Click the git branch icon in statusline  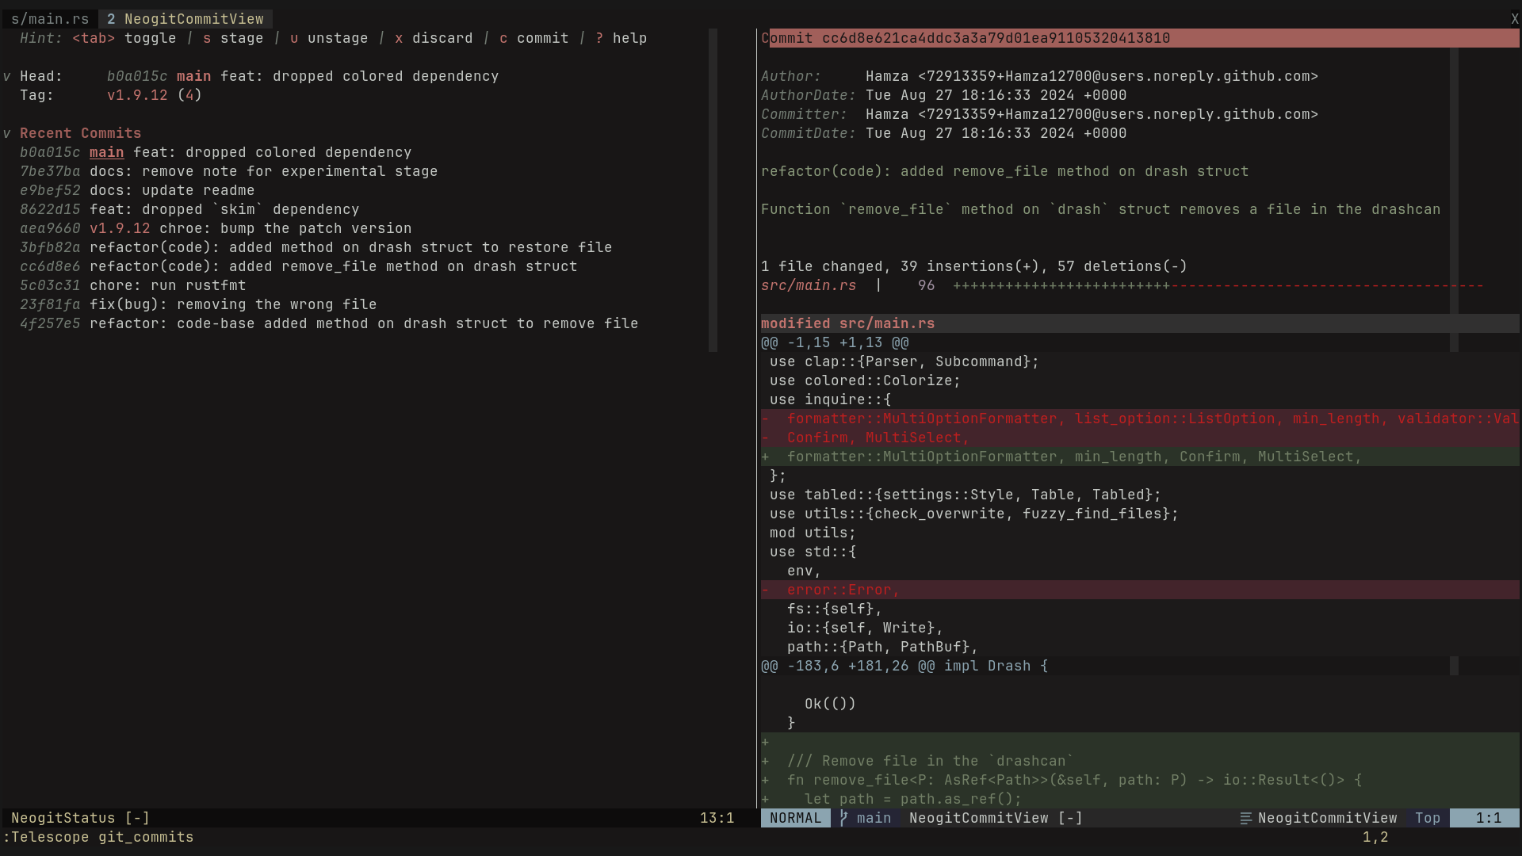[843, 818]
